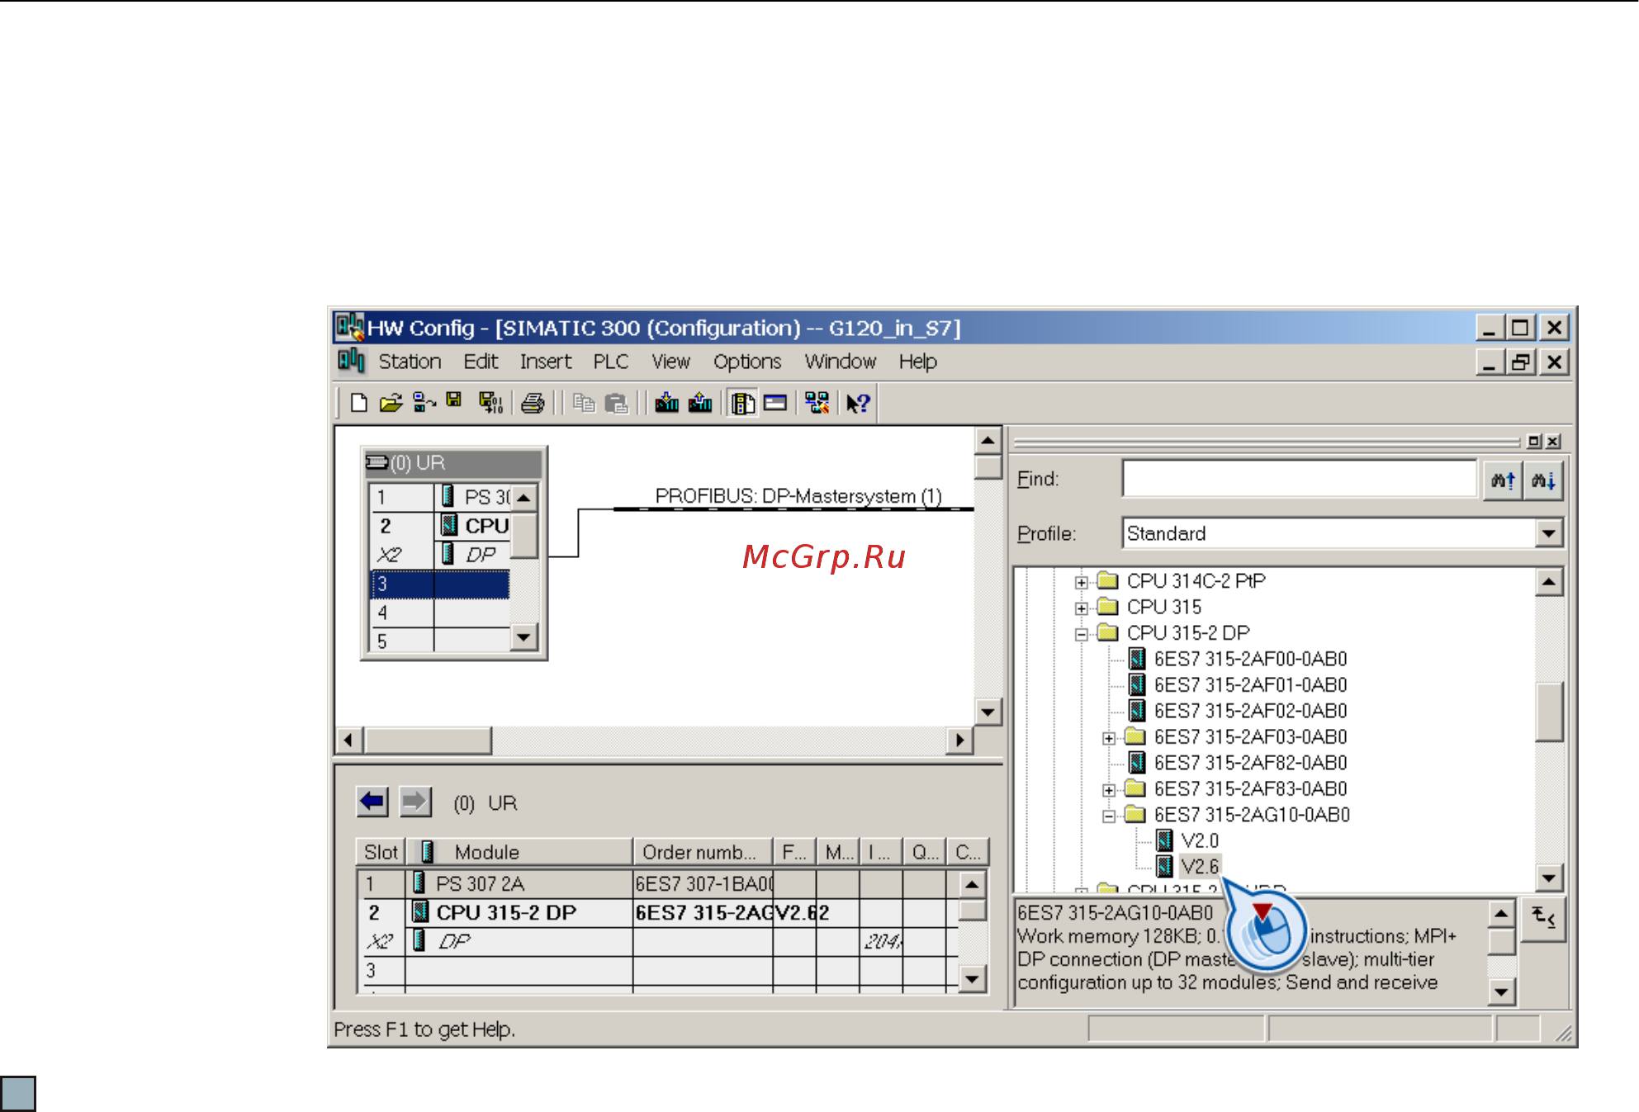Click catalog tree scrollbar down arrow

click(x=1549, y=878)
